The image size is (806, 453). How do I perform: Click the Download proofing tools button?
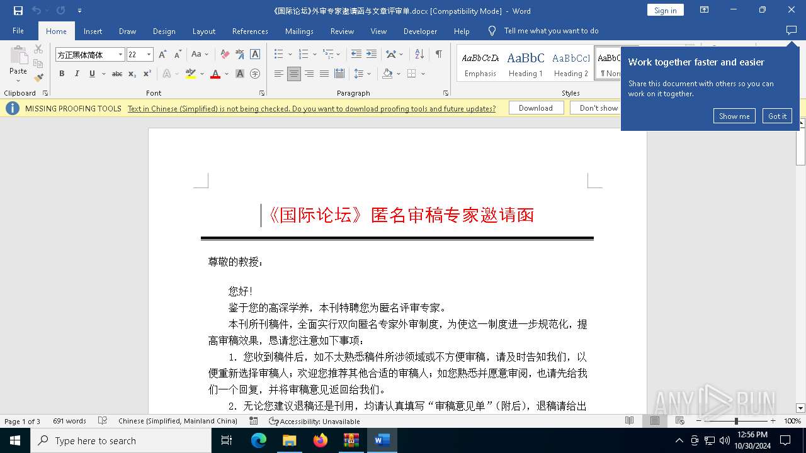[536, 108]
